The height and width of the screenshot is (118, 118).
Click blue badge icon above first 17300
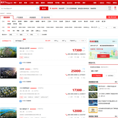[x=84, y=48]
